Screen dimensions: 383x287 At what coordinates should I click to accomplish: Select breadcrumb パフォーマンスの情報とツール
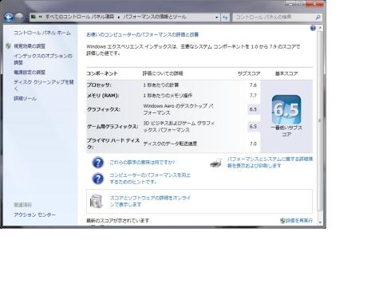pyautogui.click(x=155, y=17)
